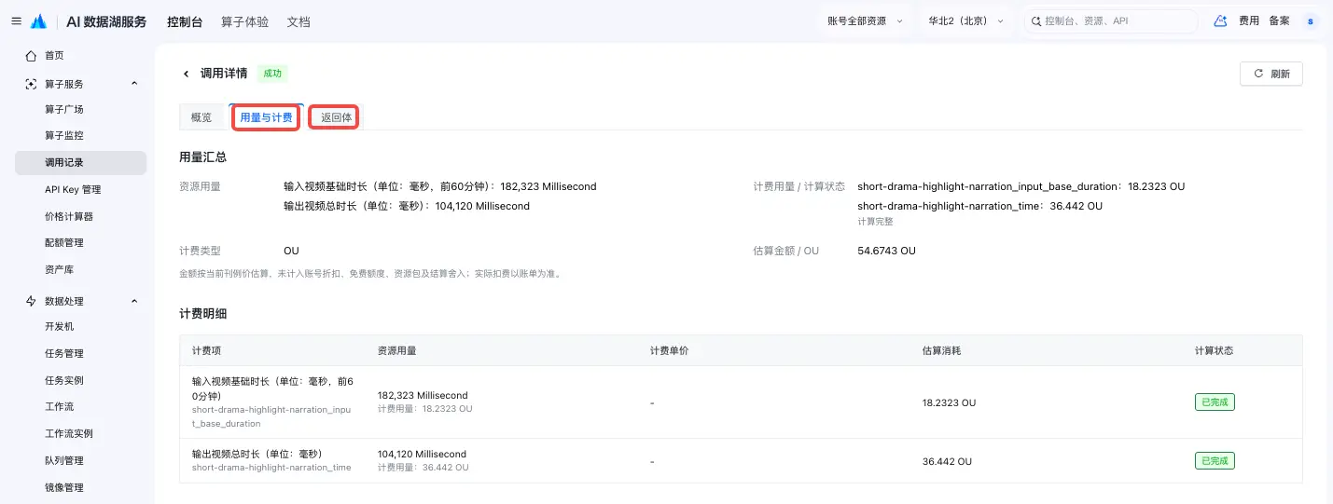Open 控制台 in top navigation
This screenshot has height=504, width=1333.
185,21
